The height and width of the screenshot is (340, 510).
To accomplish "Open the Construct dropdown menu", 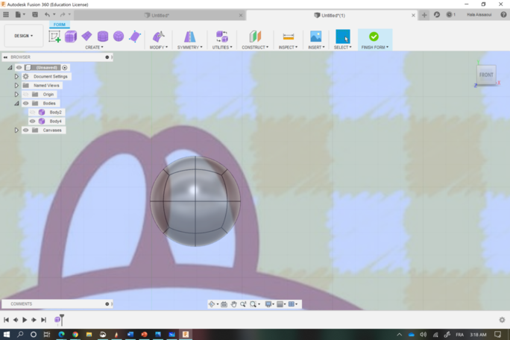I will click(x=255, y=48).
